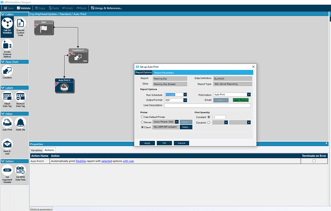Open the second Dynamic quantity dropdown
331x211 pixels.
click(249, 122)
